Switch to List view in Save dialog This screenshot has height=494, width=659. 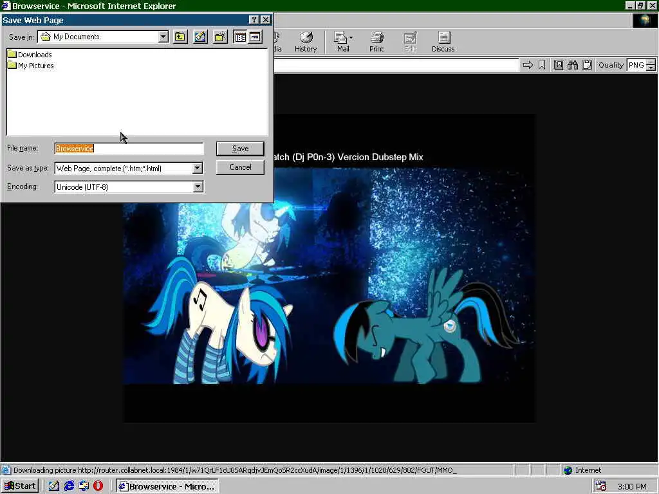(241, 37)
